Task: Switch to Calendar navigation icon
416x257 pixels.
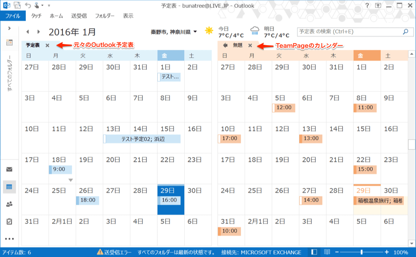Action: (9, 187)
